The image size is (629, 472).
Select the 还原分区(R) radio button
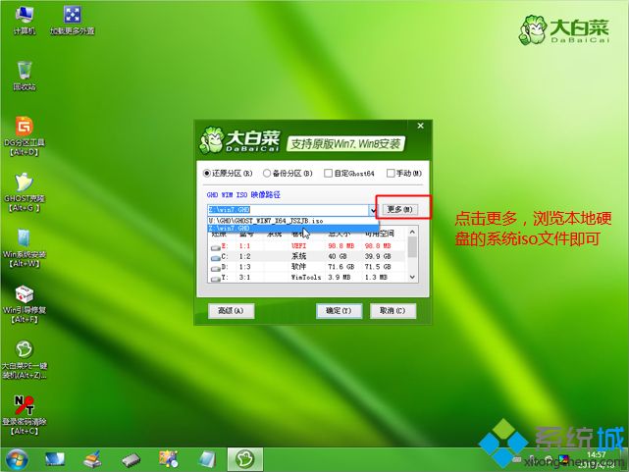pos(207,174)
